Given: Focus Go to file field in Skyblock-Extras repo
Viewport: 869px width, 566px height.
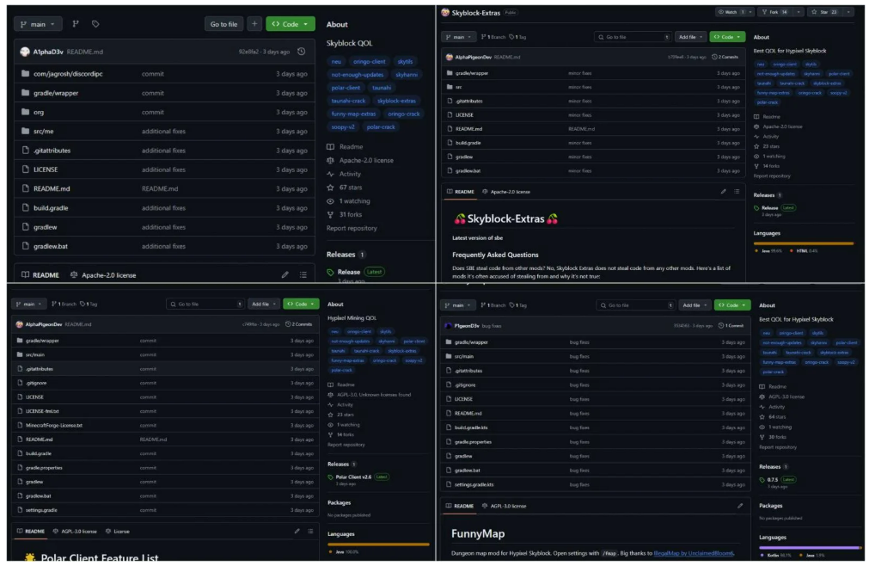Looking at the screenshot, I should 633,37.
